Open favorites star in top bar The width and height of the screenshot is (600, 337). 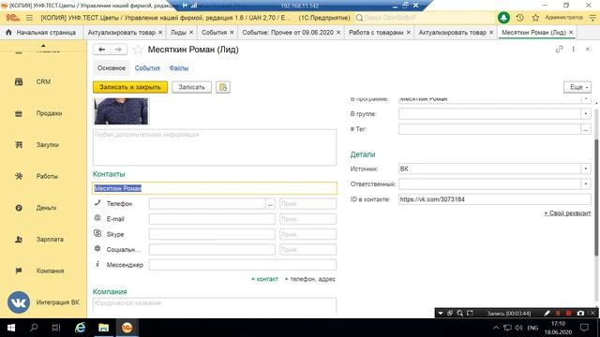(x=535, y=18)
